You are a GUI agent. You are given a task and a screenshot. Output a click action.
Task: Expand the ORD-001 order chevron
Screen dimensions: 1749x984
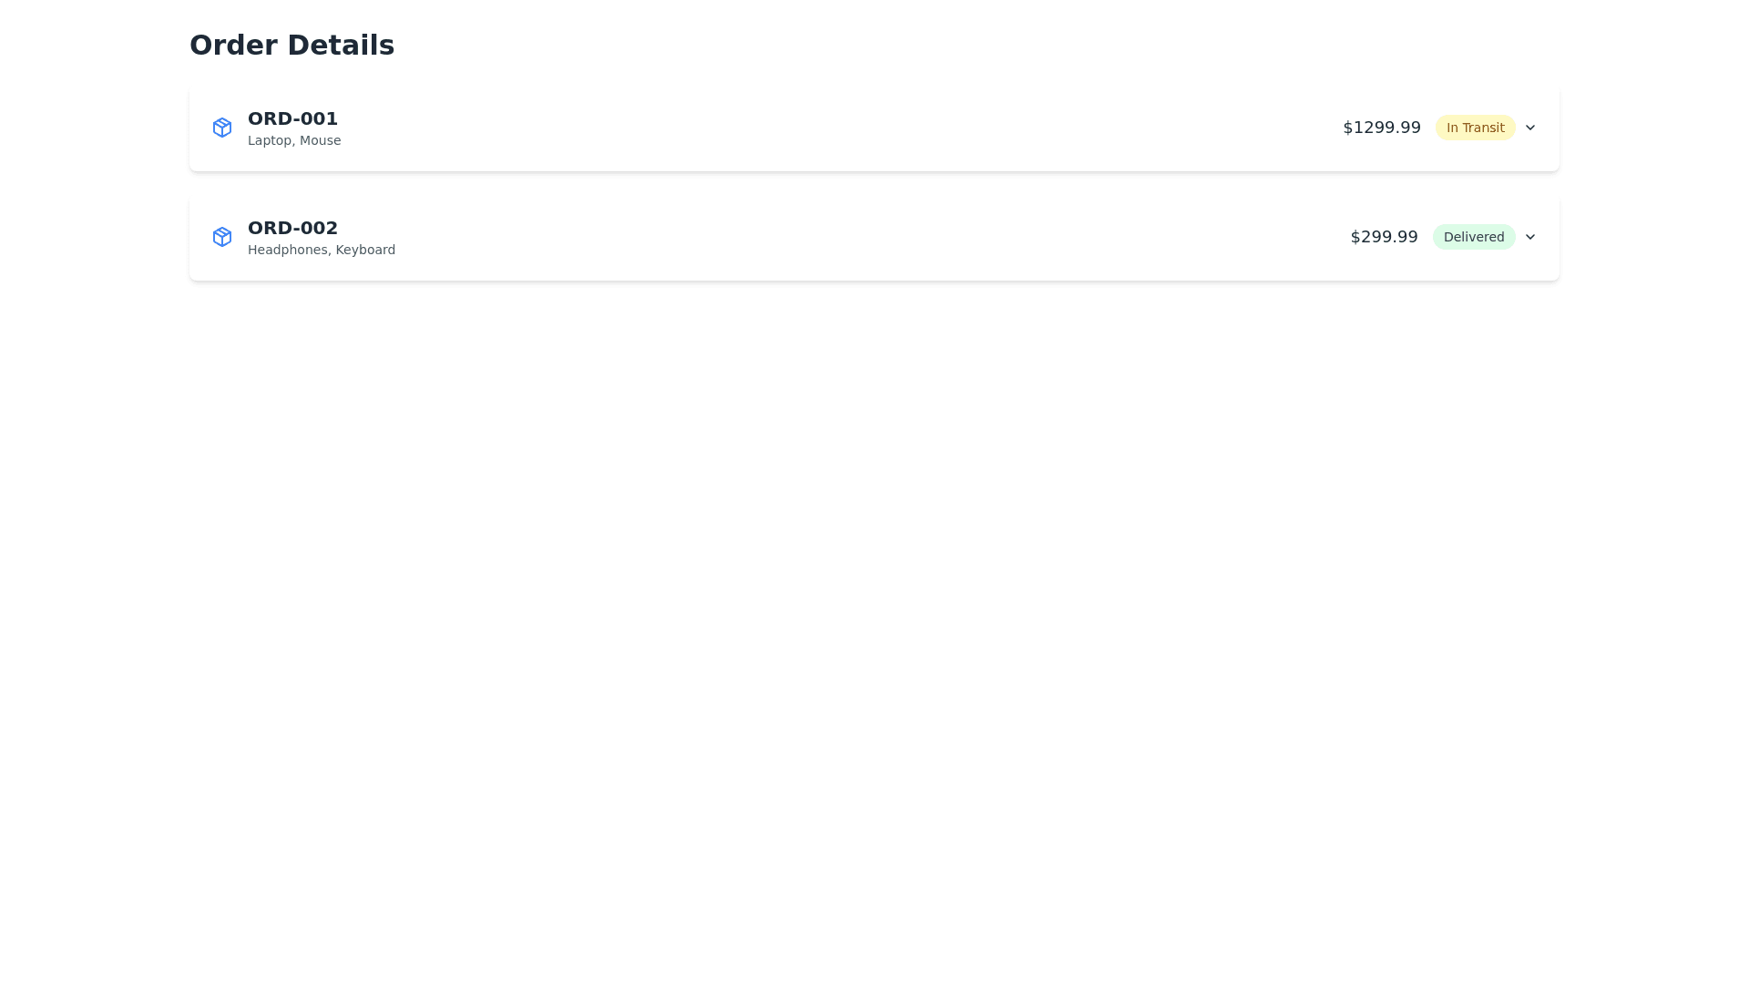(1529, 128)
